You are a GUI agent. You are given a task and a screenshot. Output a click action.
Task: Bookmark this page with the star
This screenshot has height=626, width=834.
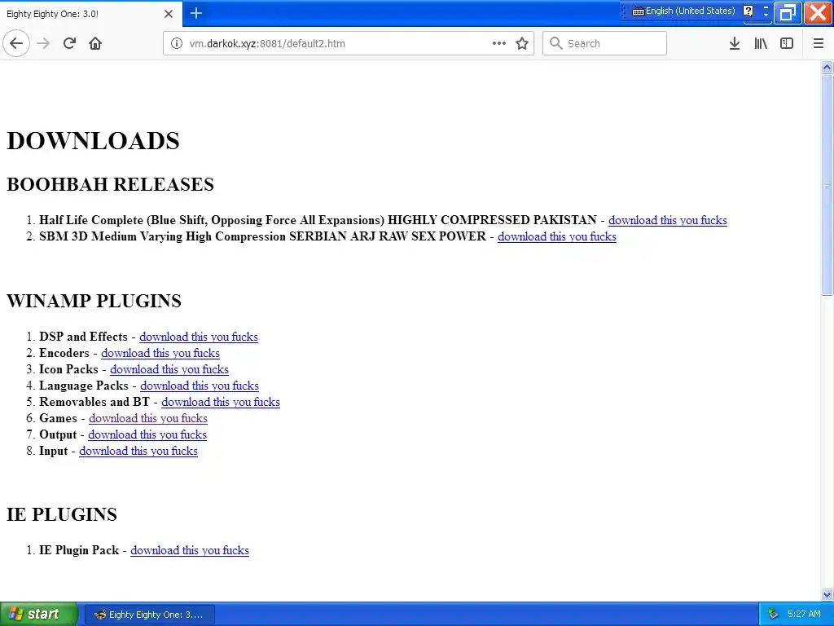pos(522,43)
